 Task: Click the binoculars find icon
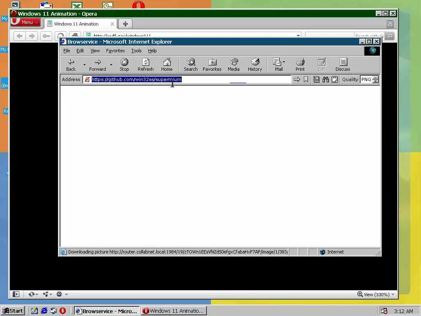(x=326, y=79)
